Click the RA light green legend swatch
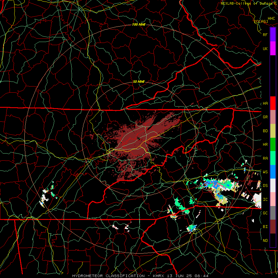Image resolution: width=278 pixels, height=278 pixels. coord(273,158)
